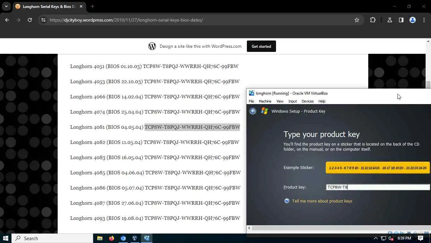This screenshot has height=243, width=431.
Task: Open the Windows notification center
Action: click(x=421, y=238)
